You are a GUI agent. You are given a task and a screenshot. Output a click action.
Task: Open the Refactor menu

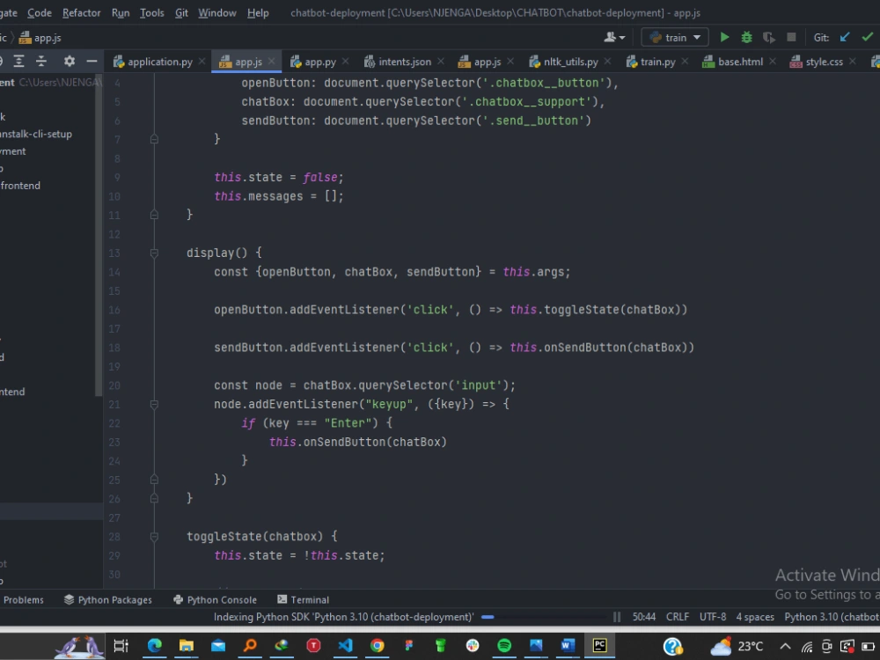81,12
